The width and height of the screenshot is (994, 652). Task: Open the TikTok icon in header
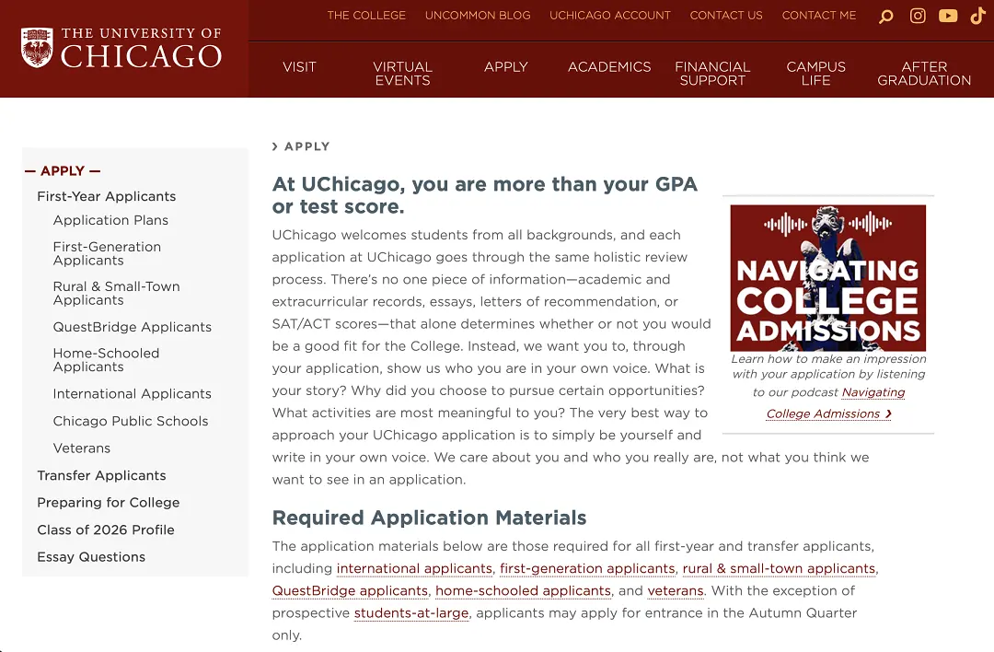(x=977, y=16)
